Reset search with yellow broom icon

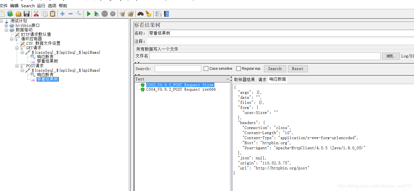(x=148, y=14)
